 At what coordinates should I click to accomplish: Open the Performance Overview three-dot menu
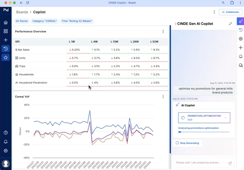click(163, 32)
